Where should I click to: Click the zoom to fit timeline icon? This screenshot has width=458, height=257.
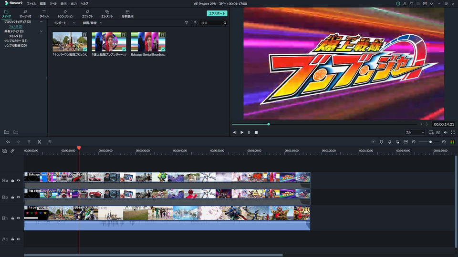pyautogui.click(x=406, y=142)
